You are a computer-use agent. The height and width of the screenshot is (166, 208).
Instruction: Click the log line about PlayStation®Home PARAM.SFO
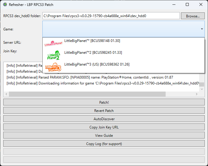click(90, 77)
